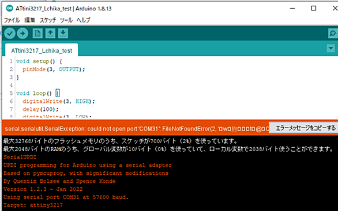338x211 pixels.
Task: Create a new sketch with New icon
Action: click(x=37, y=33)
